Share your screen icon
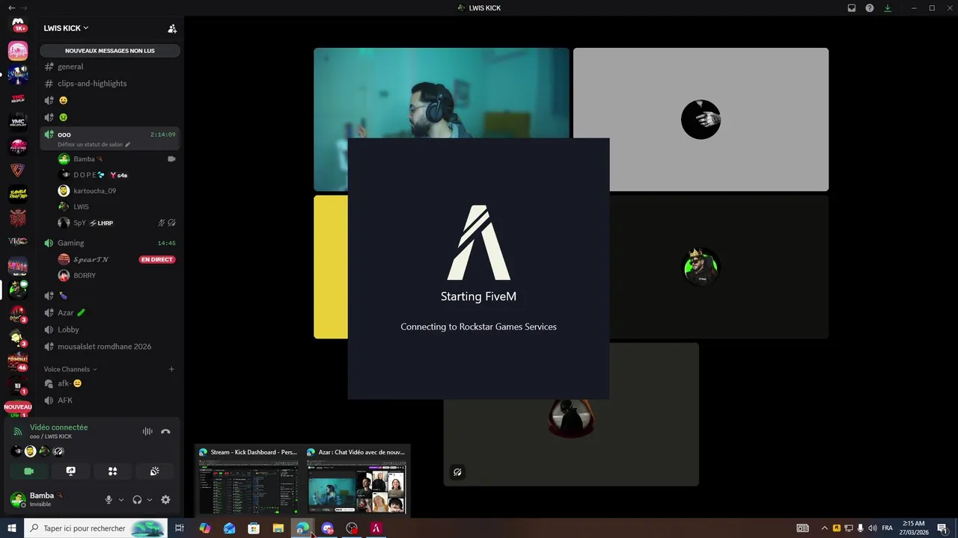Screen dimensions: 958x538 (x=71, y=471)
